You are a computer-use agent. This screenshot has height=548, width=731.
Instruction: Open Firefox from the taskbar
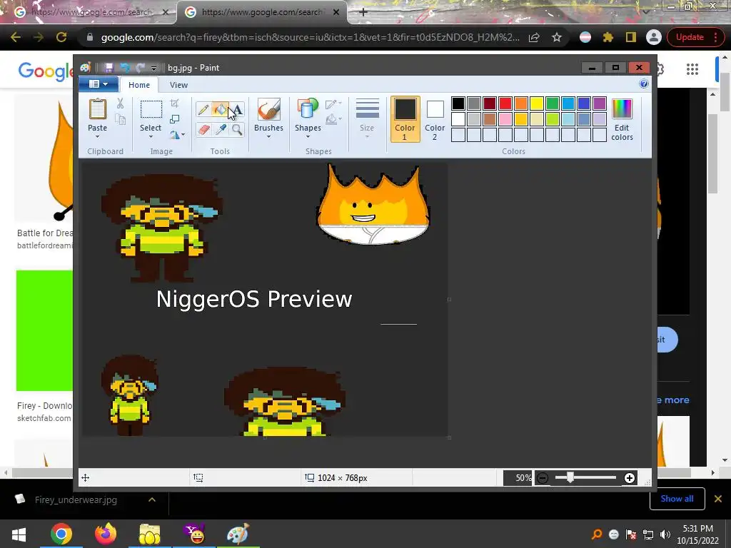[x=106, y=534]
